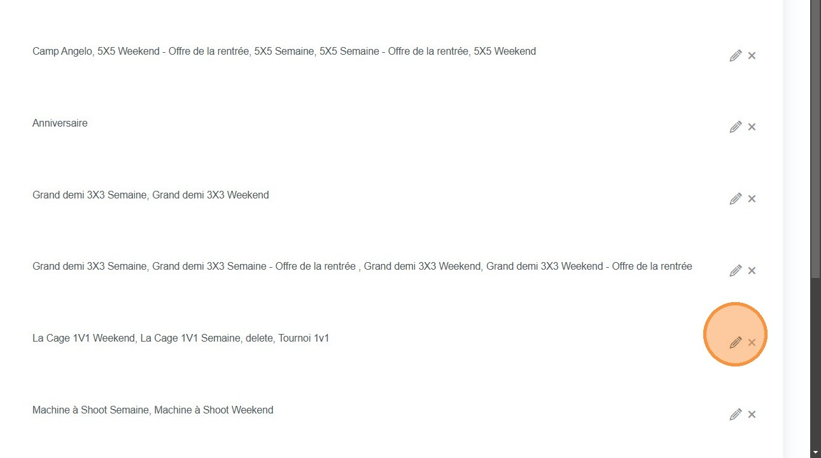The width and height of the screenshot is (821, 458).
Task: Remove the Anniversaire entry with X
Action: [752, 127]
